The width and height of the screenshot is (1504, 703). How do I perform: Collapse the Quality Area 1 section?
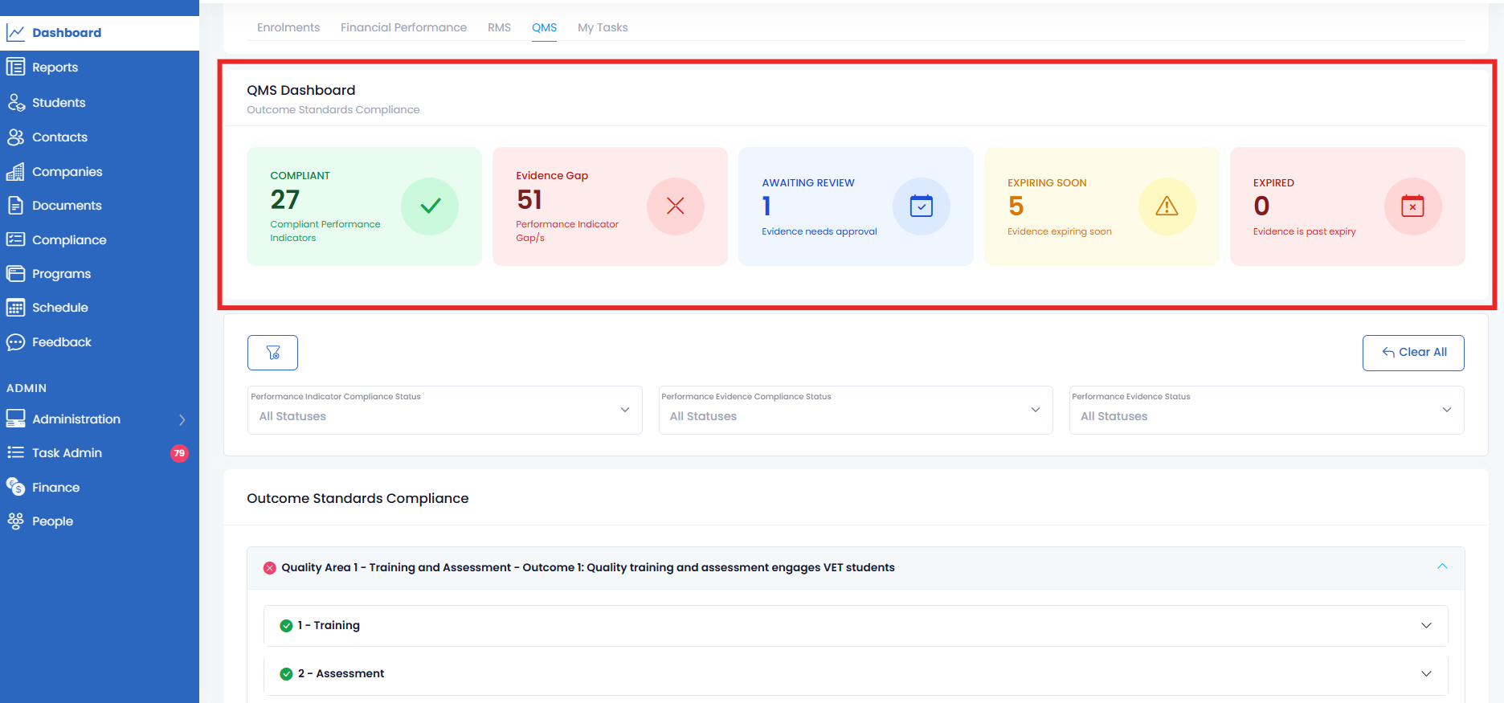1442,567
